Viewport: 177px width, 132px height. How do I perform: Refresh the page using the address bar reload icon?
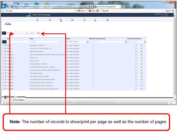(x=92, y=6)
